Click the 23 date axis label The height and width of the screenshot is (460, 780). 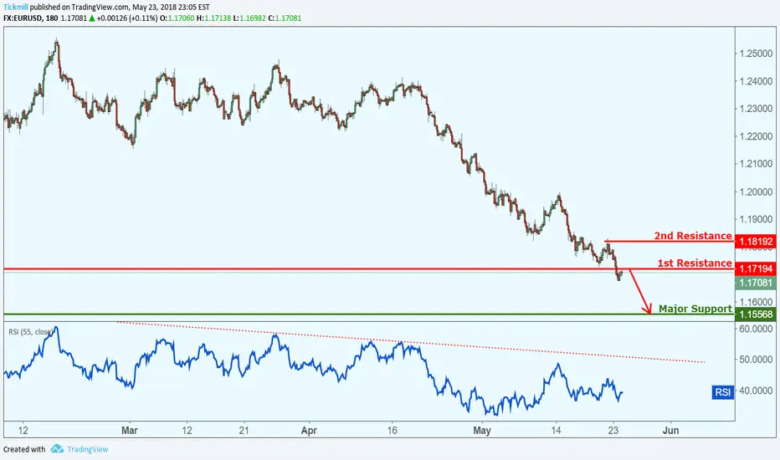click(x=613, y=430)
